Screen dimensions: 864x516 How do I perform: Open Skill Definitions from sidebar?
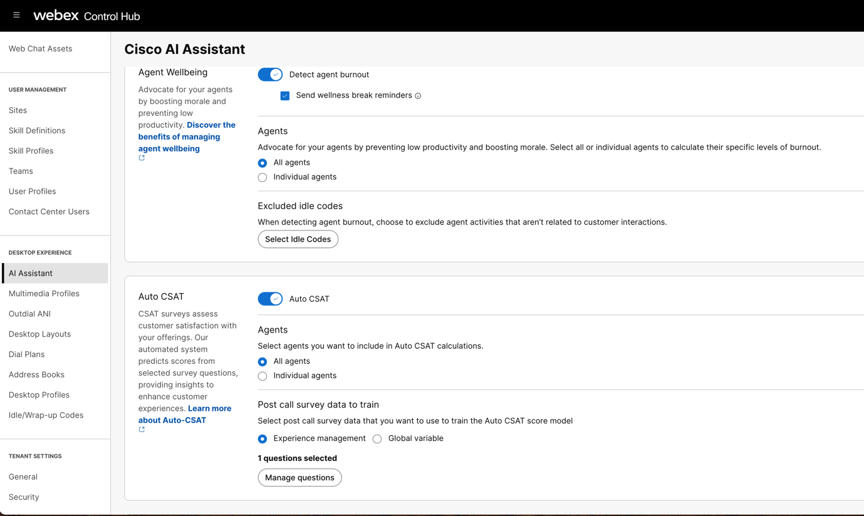click(37, 131)
